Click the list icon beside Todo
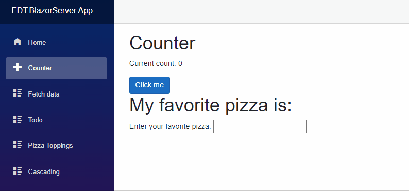This screenshot has height=191, width=409. click(x=17, y=119)
